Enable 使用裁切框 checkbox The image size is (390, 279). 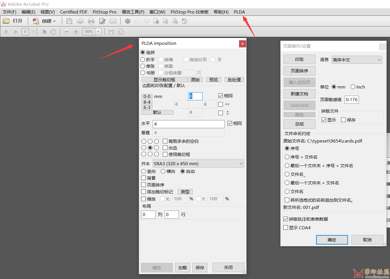(x=165, y=154)
